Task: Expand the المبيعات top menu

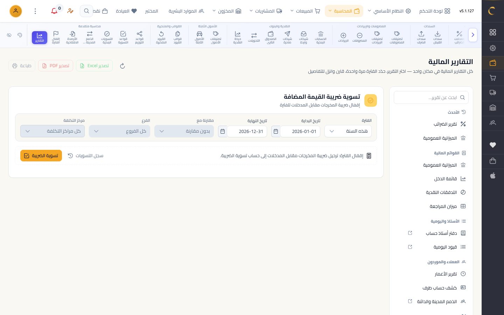Action: 305,11
